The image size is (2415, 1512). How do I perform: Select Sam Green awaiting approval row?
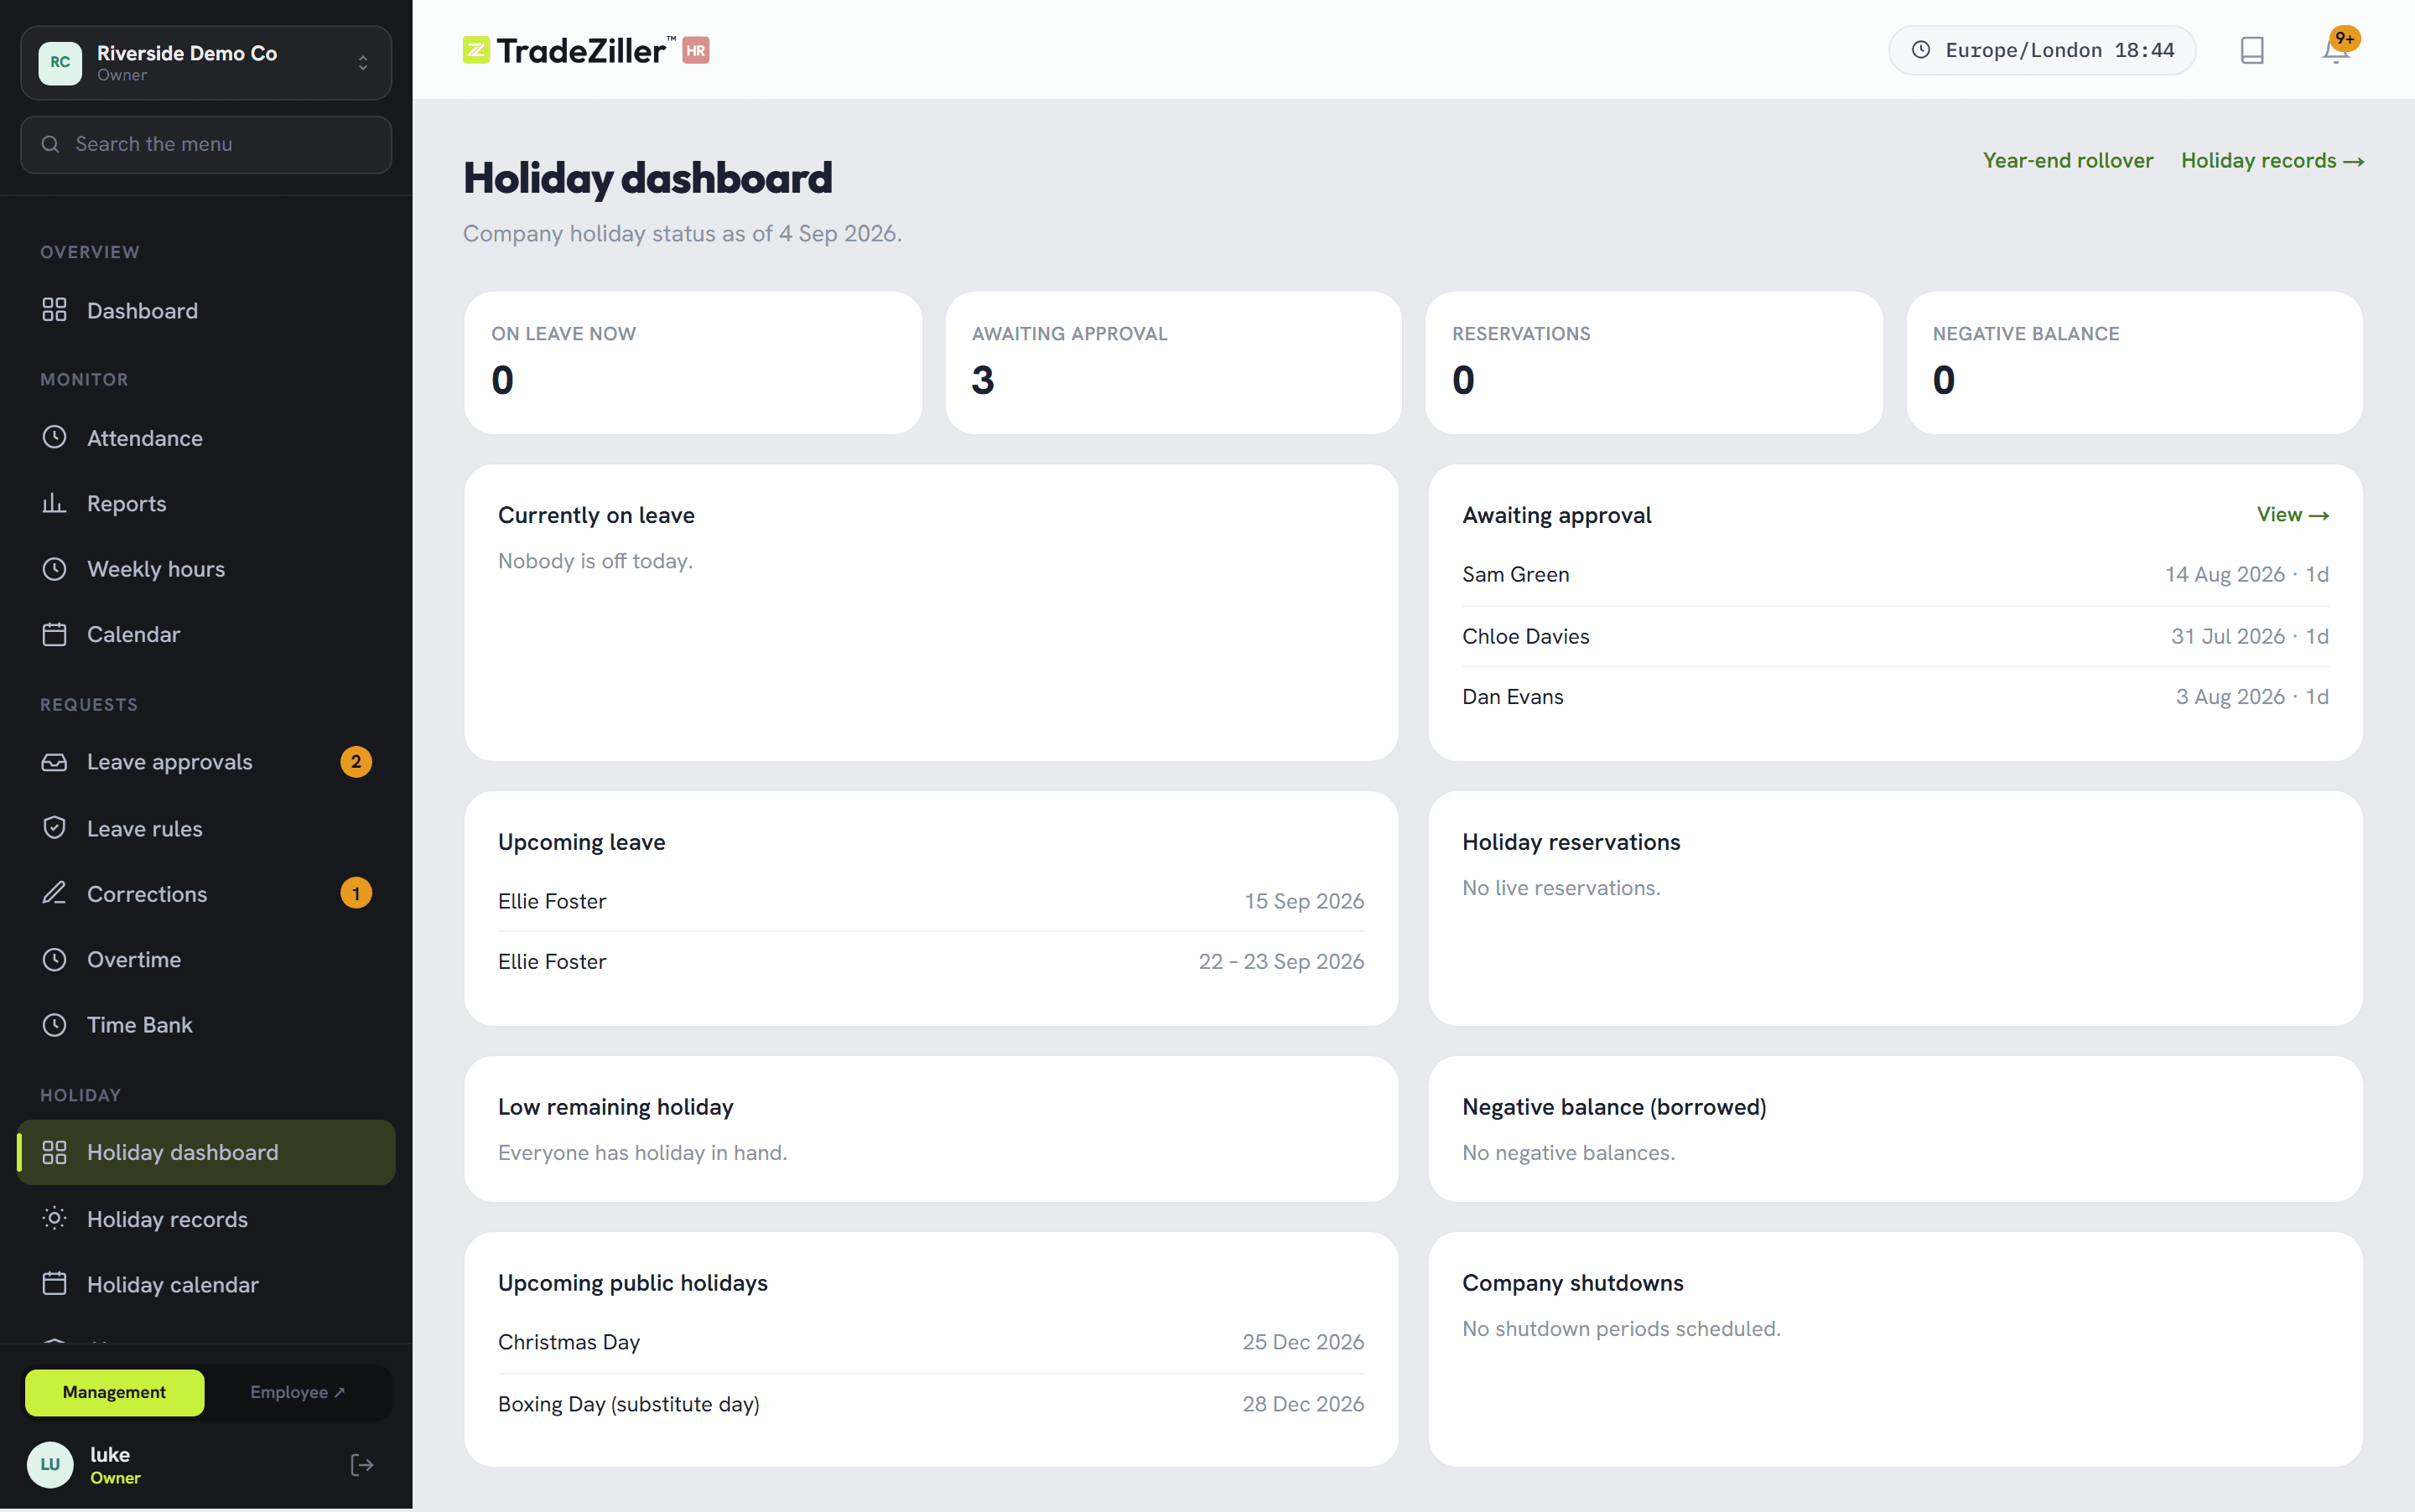click(x=1895, y=574)
